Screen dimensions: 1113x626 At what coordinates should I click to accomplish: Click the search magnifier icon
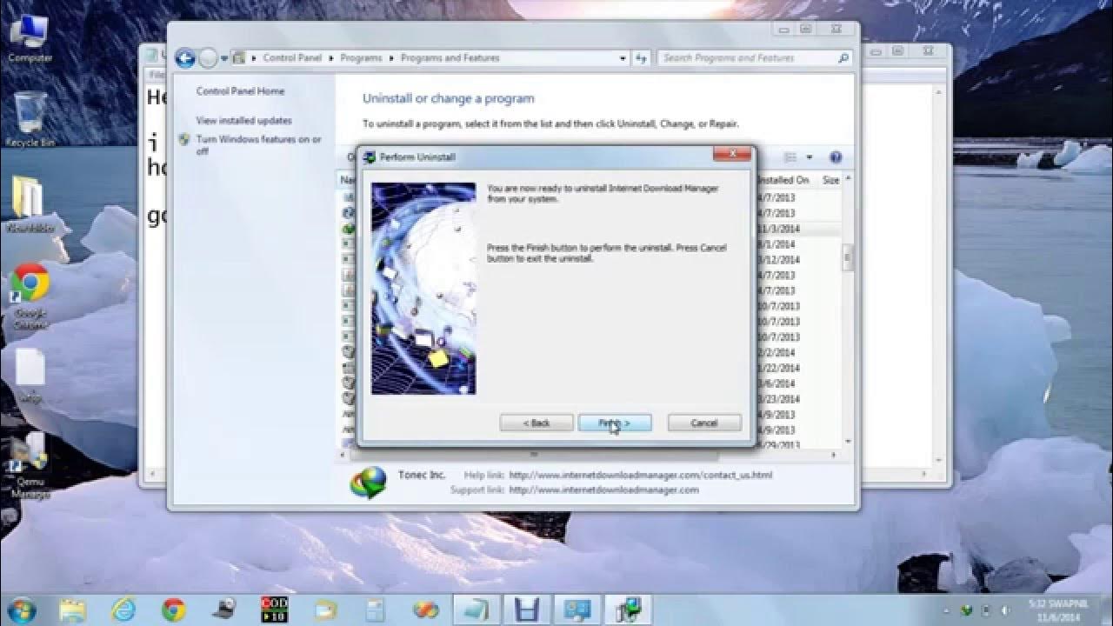(843, 58)
